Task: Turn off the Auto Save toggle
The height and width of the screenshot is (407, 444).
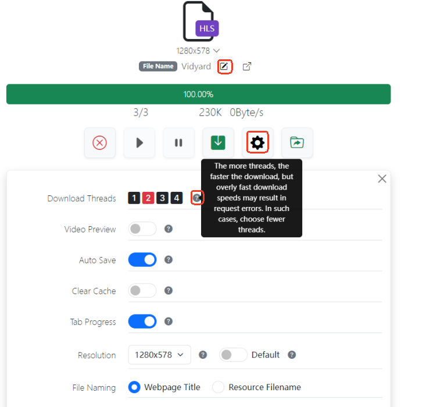Action: (142, 260)
